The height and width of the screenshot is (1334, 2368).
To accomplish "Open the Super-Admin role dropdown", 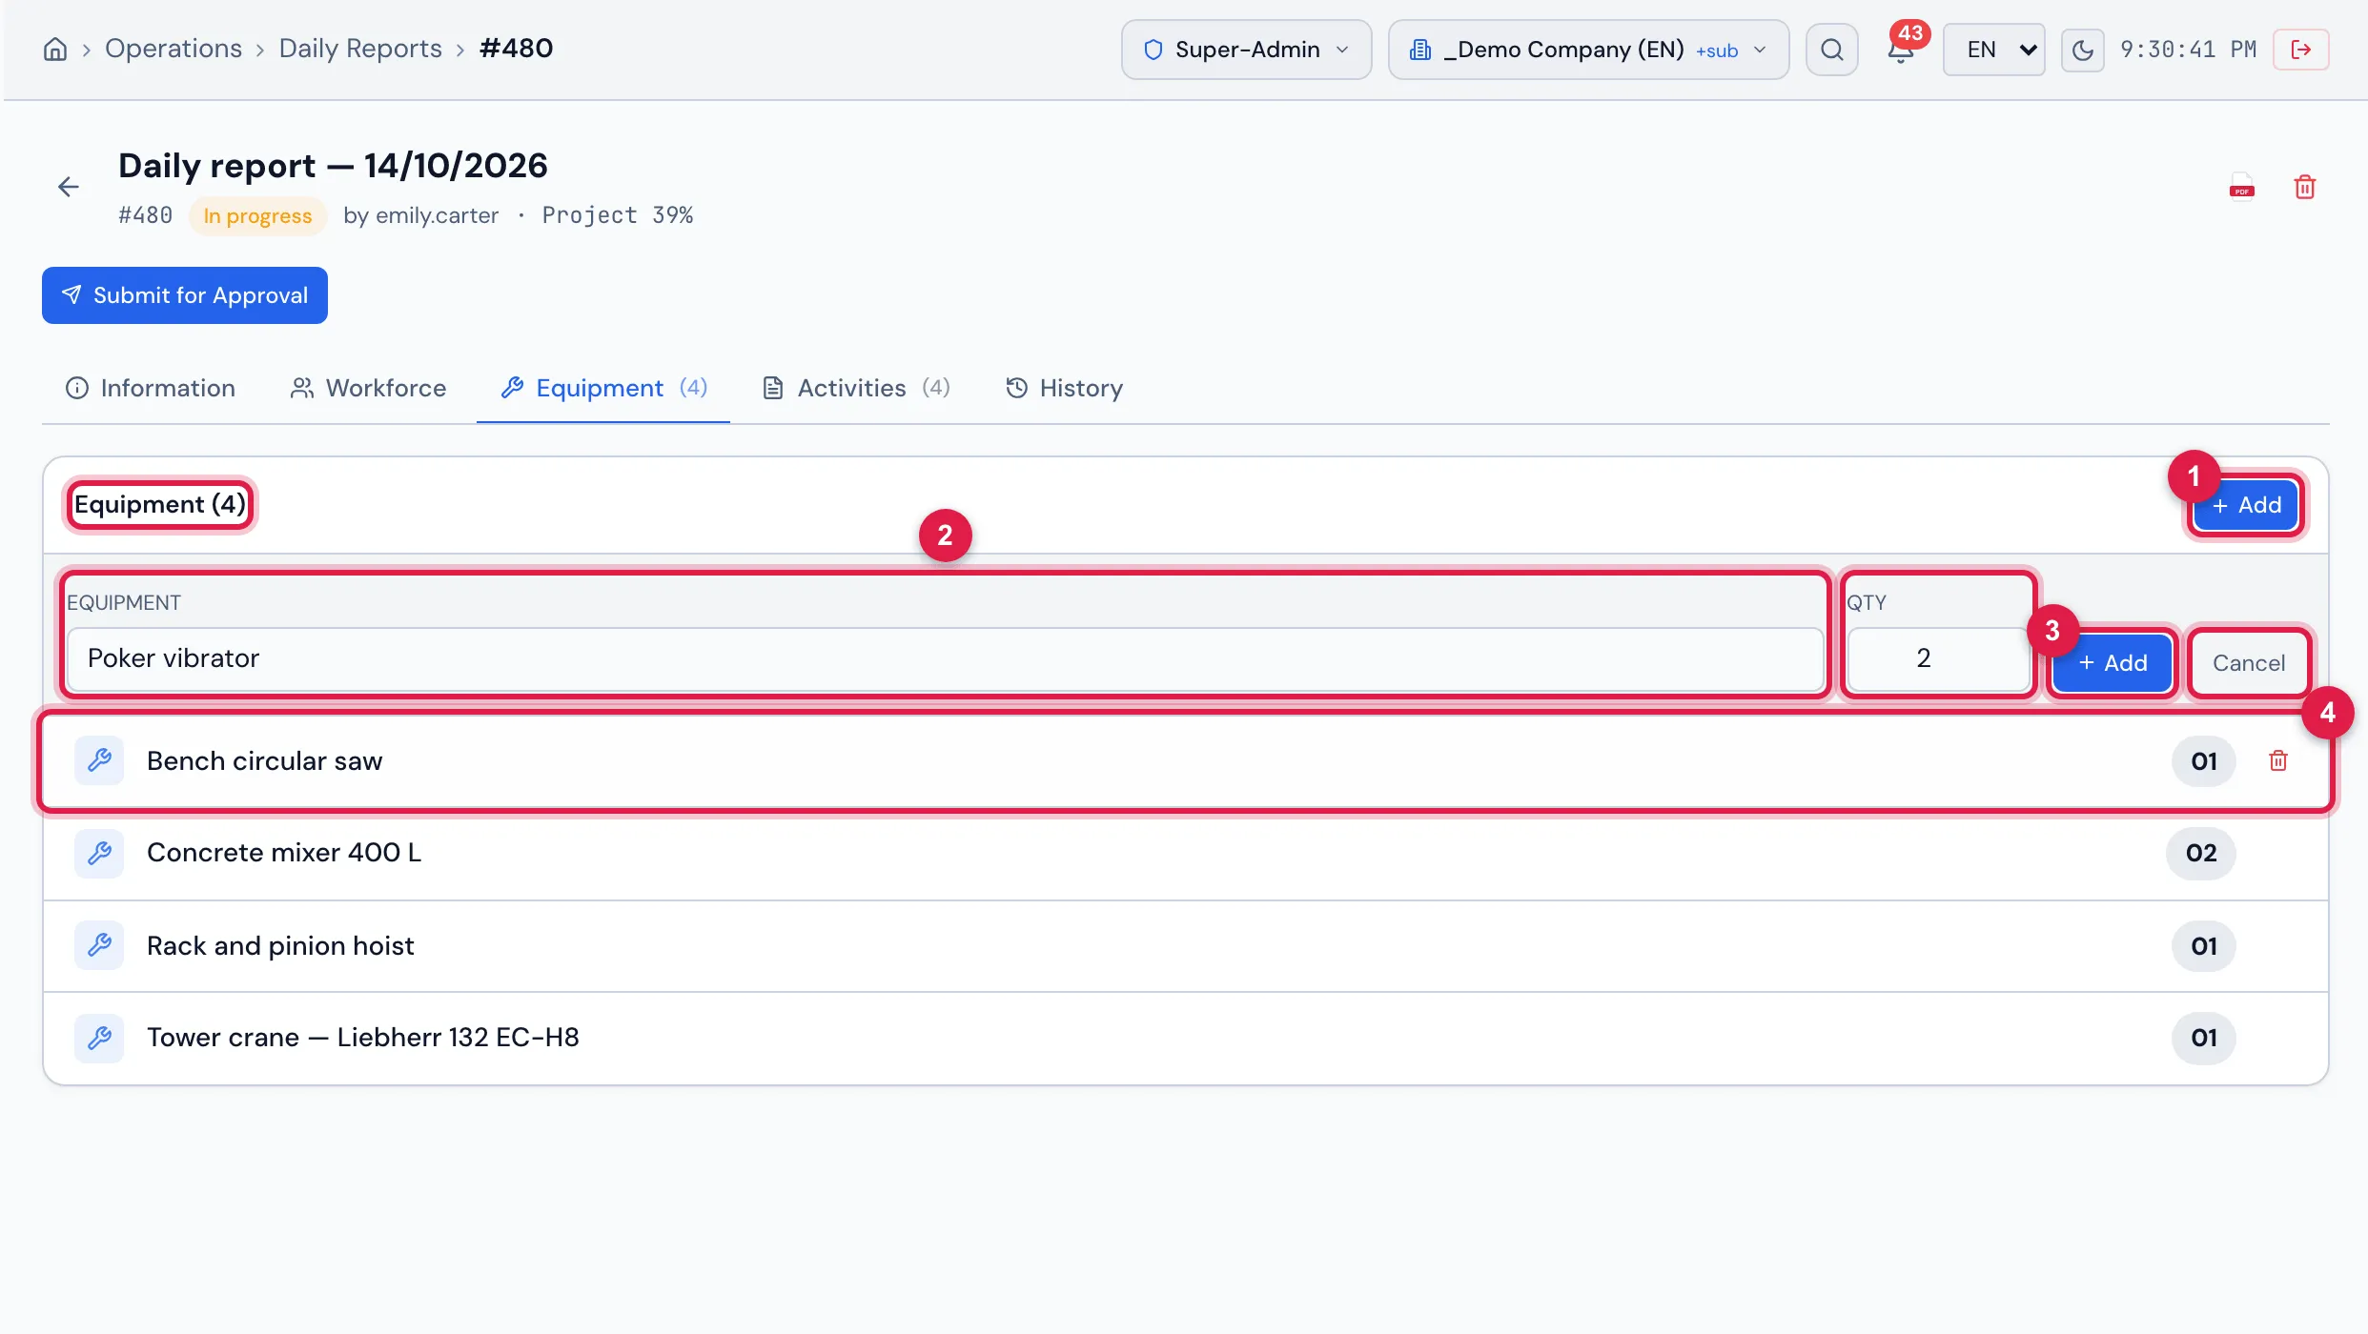I will [x=1246, y=50].
